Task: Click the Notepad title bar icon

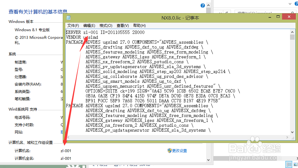Action: [x=69, y=18]
